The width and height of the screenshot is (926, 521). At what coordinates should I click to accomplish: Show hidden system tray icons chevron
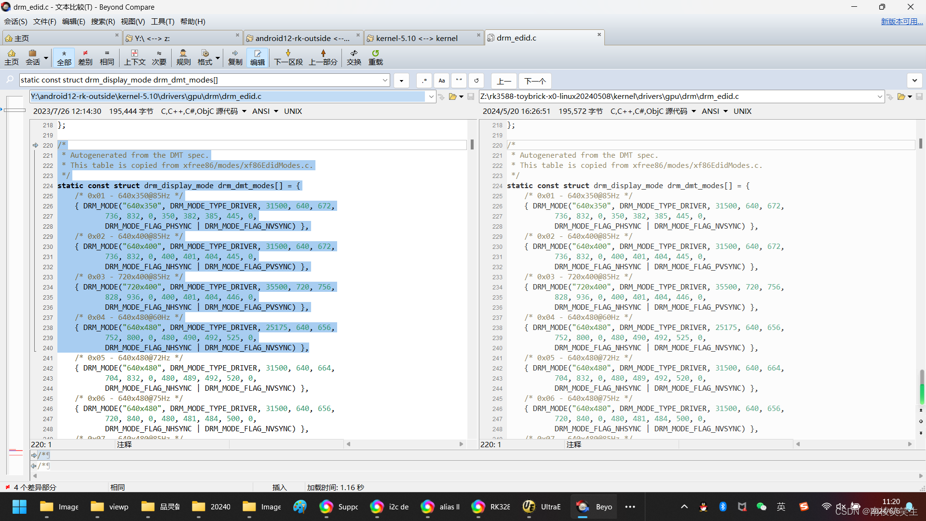684,507
